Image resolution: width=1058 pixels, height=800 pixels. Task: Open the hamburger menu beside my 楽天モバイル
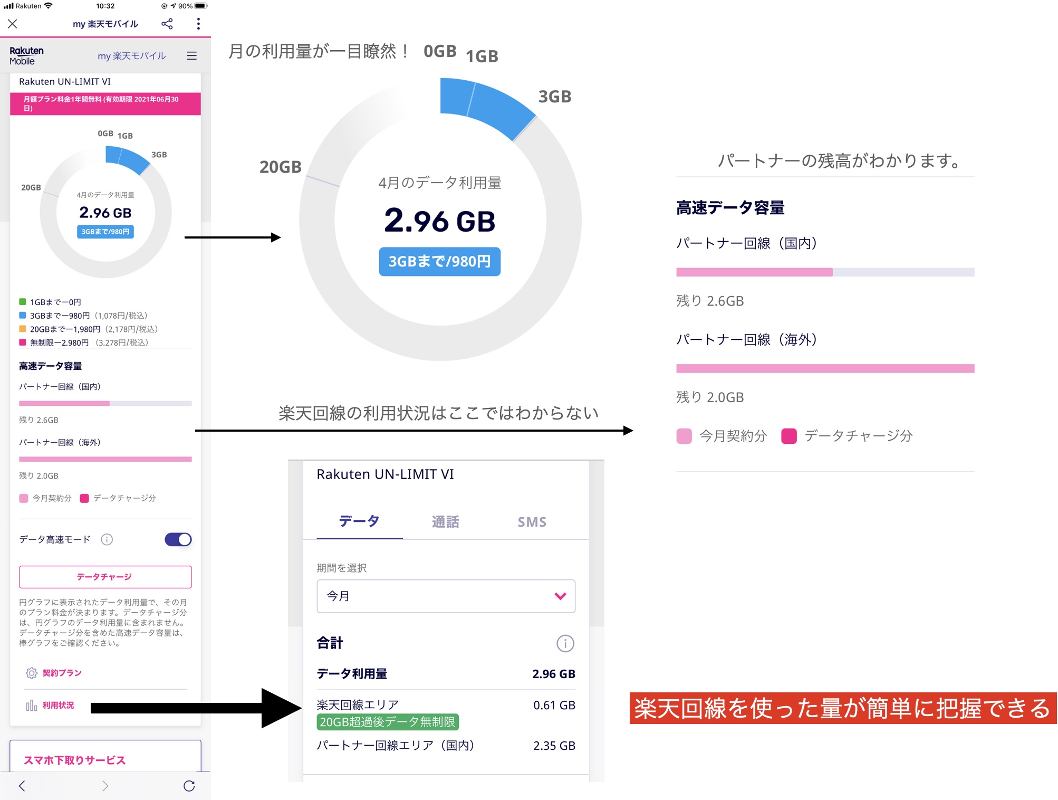point(192,56)
